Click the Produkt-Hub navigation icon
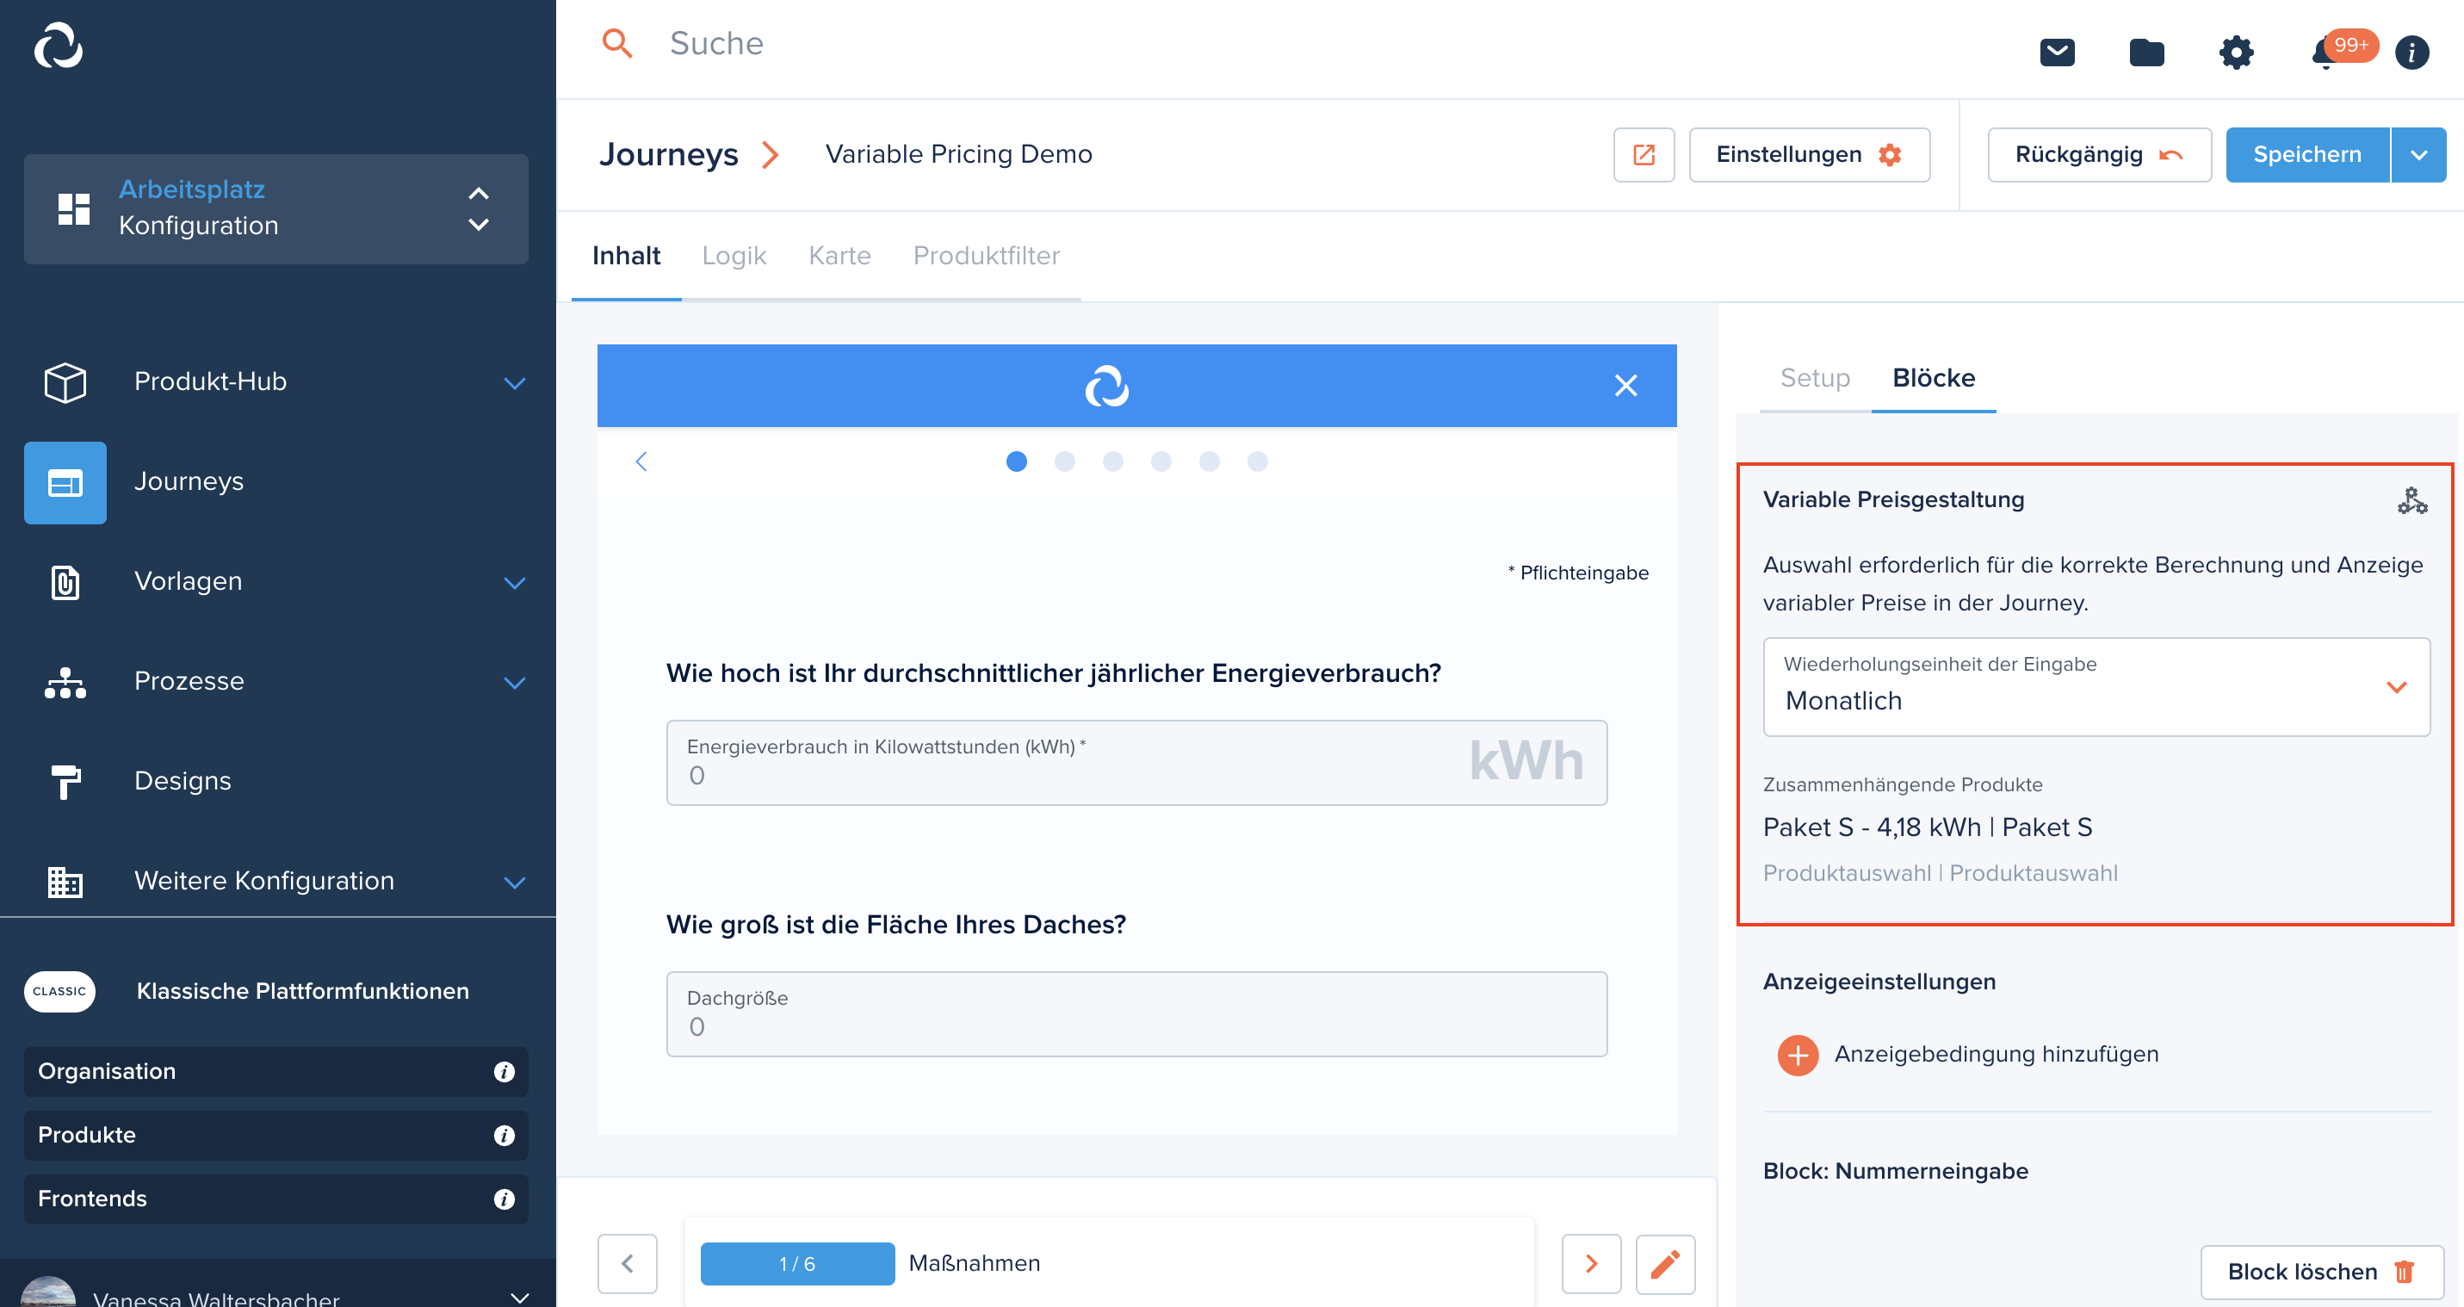2464x1307 pixels. 65,381
